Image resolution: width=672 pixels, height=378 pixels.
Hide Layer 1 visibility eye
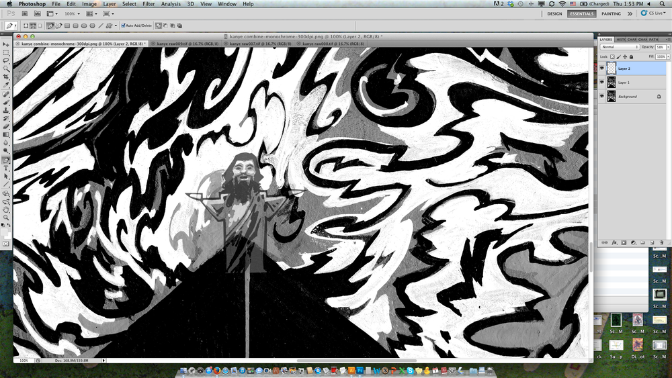[602, 82]
